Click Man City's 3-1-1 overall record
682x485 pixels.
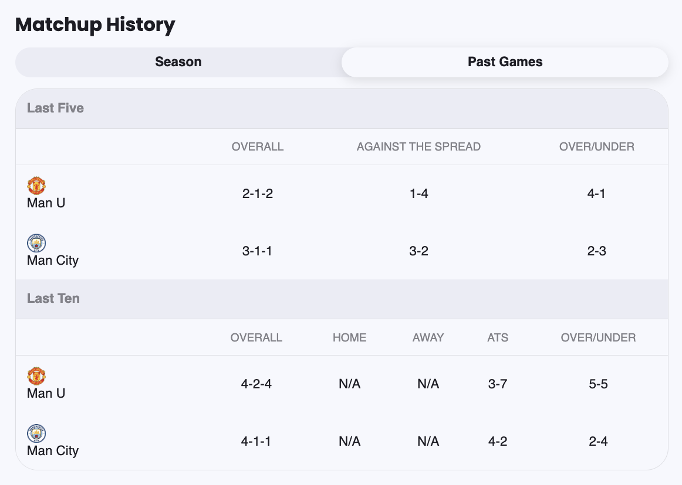(258, 251)
